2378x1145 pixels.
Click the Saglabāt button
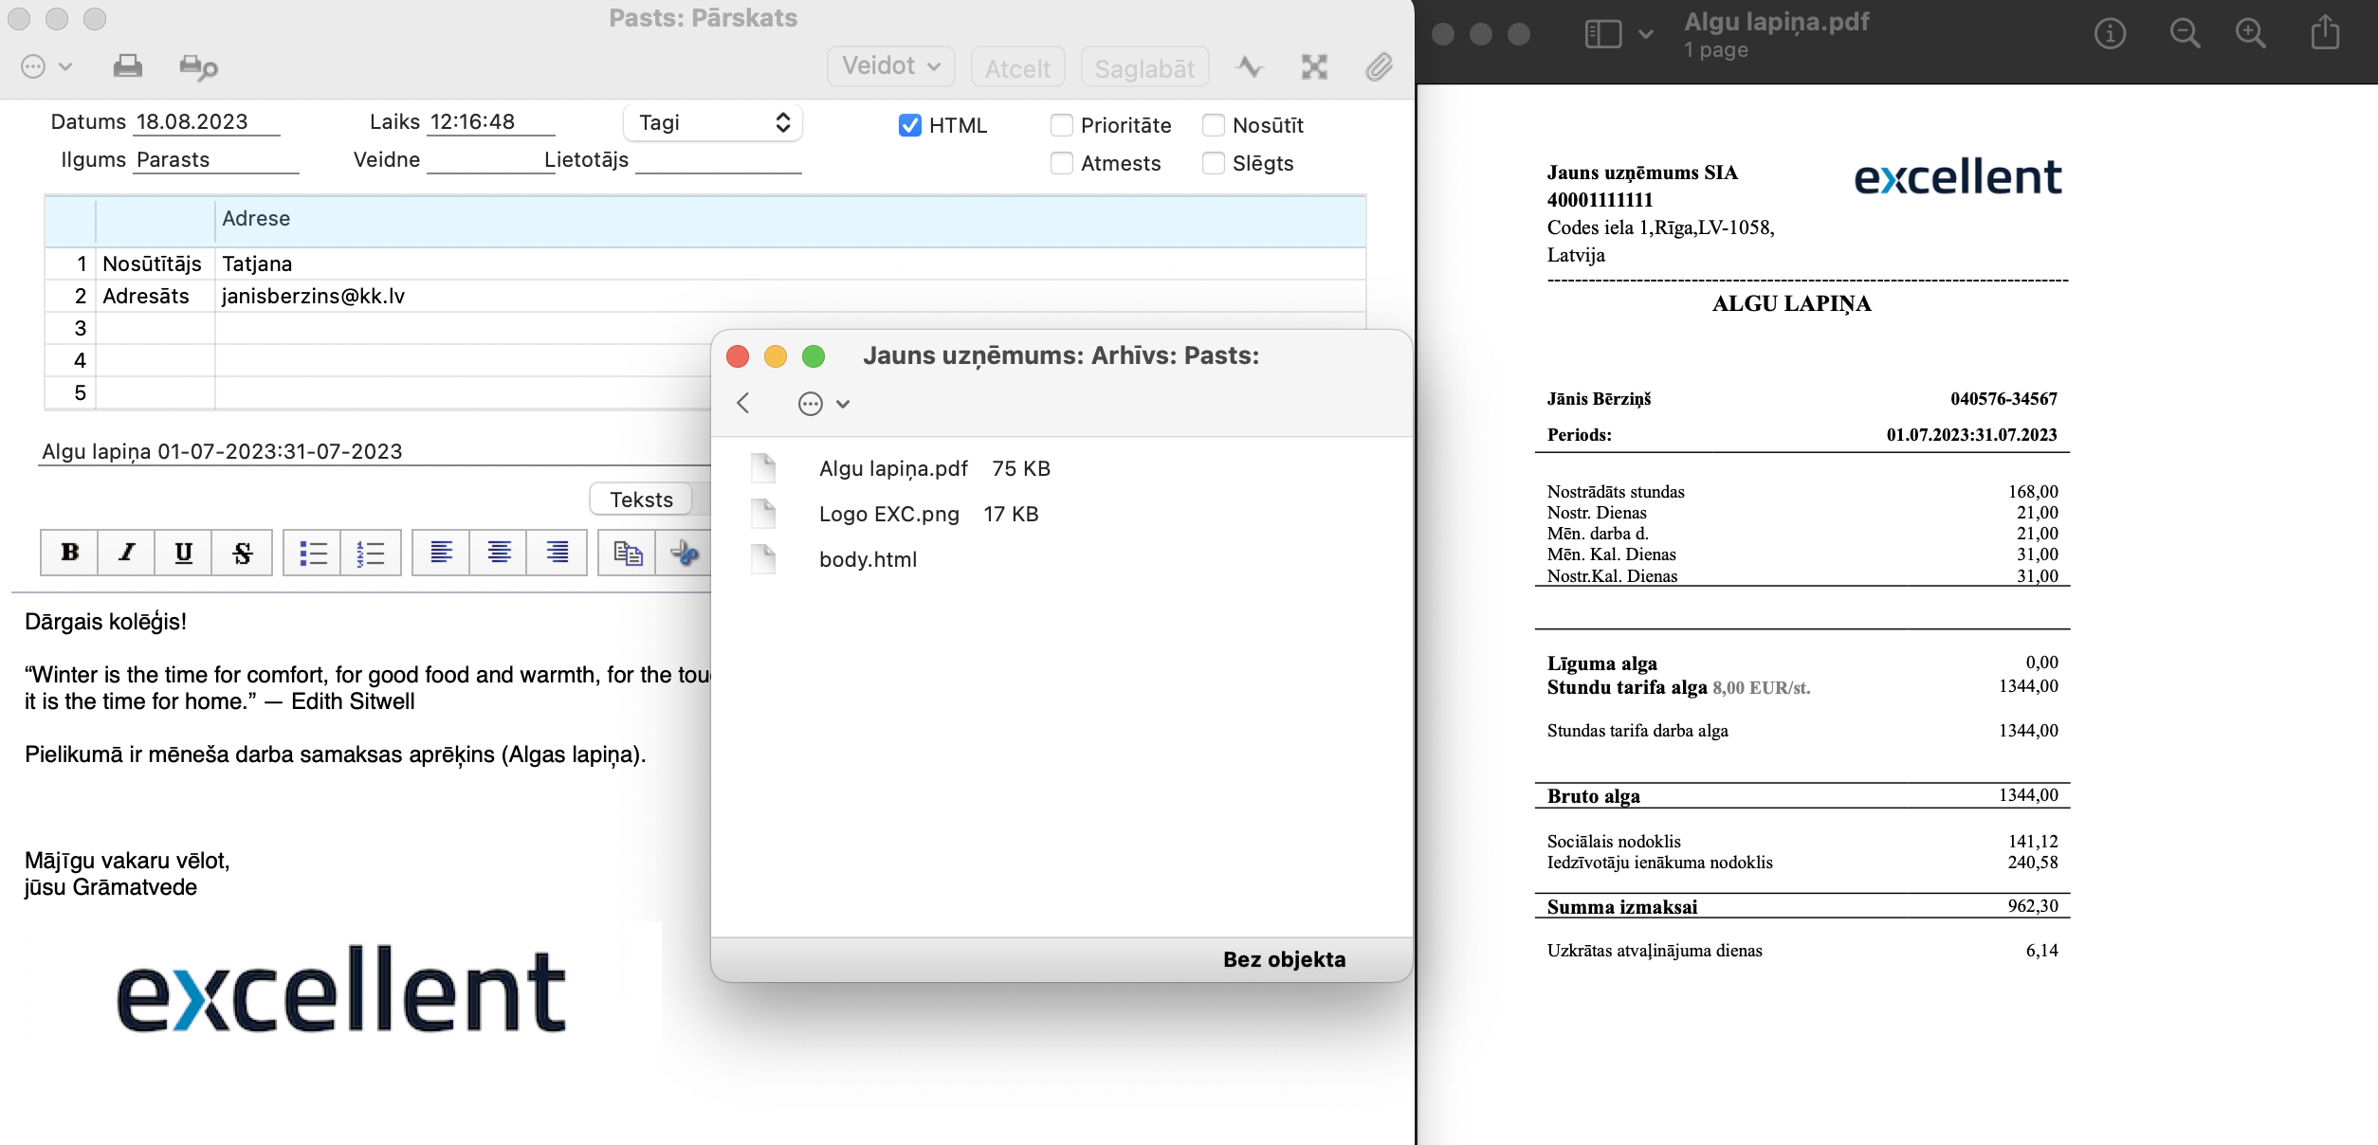pyautogui.click(x=1143, y=68)
